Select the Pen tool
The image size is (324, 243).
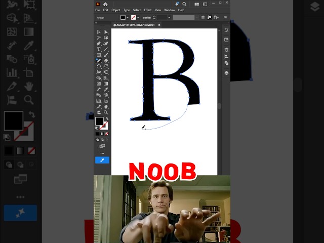tap(99, 44)
